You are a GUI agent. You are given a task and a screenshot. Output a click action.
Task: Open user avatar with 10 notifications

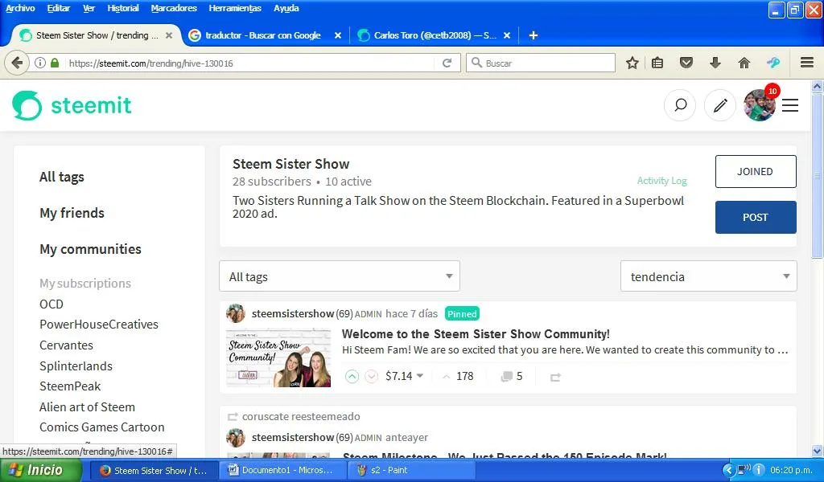[x=760, y=105]
